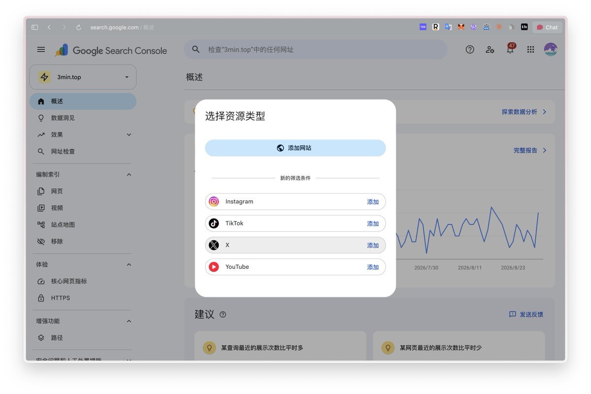
Task: Click the TDK extension icon
Action: 423,27
